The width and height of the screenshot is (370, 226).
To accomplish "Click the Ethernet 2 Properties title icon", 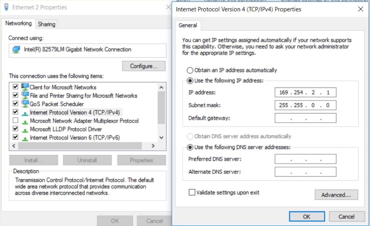I will (x=6, y=7).
